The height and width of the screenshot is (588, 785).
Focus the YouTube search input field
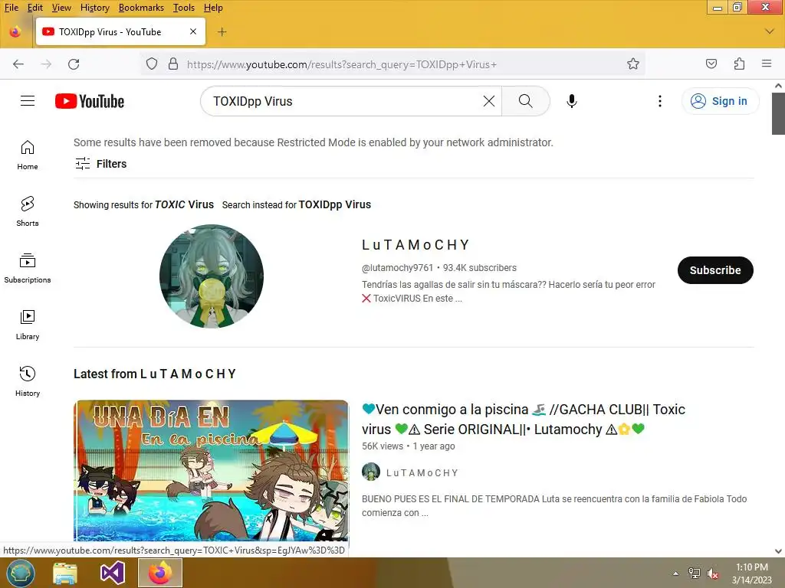[x=346, y=101]
